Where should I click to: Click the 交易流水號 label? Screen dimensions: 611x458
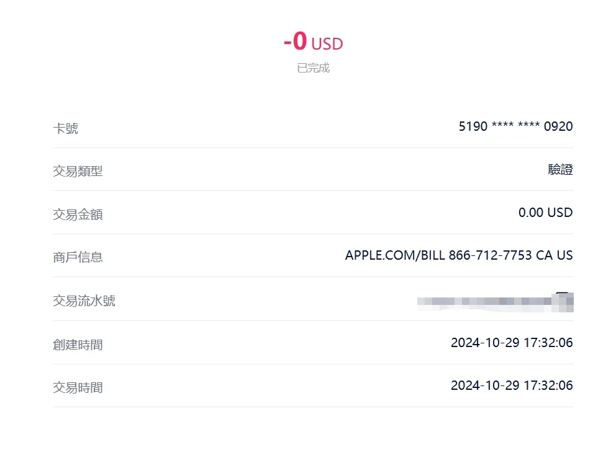click(x=84, y=301)
